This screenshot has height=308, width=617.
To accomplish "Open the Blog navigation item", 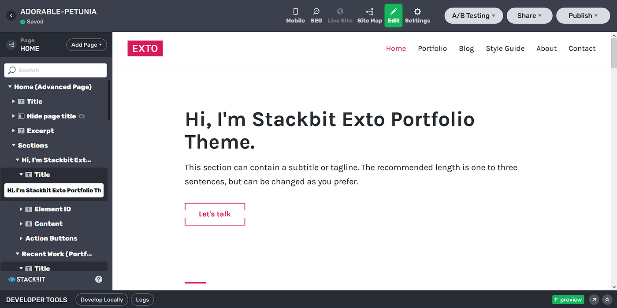I will 466,48.
